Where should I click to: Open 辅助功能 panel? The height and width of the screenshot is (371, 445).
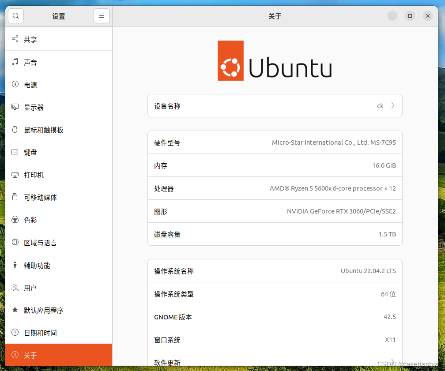point(59,266)
